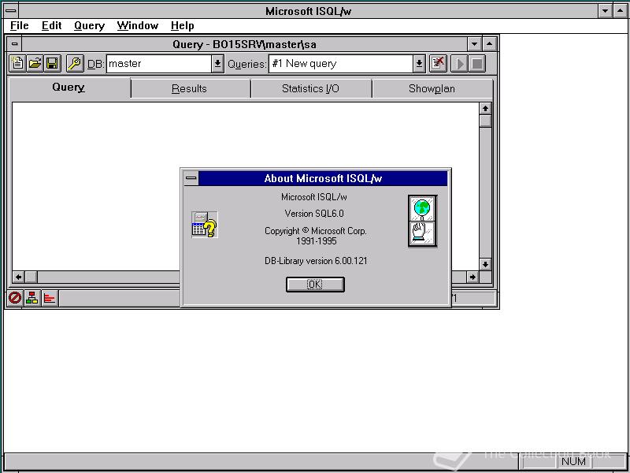Maximize the Query child window
The width and height of the screenshot is (630, 473).
[x=489, y=44]
